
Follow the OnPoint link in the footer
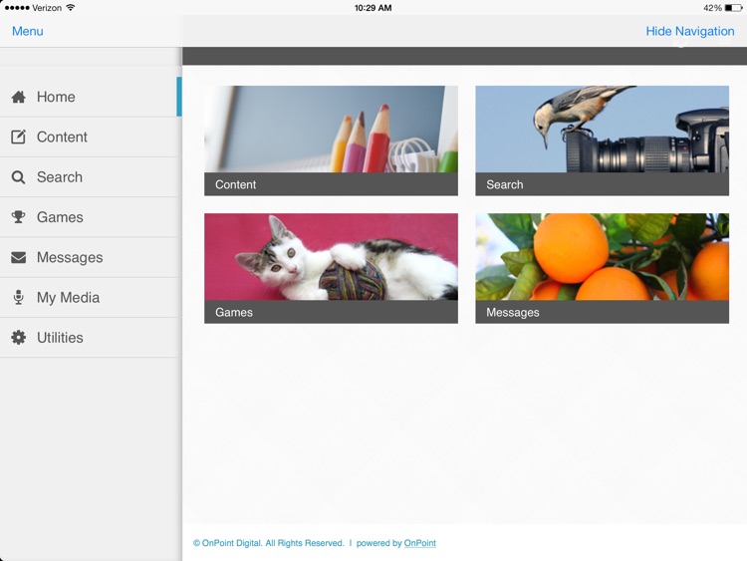[419, 543]
